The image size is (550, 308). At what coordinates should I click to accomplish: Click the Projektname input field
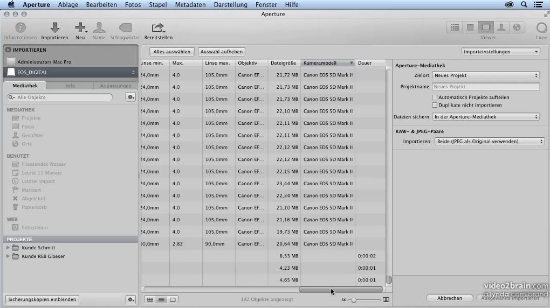486,87
